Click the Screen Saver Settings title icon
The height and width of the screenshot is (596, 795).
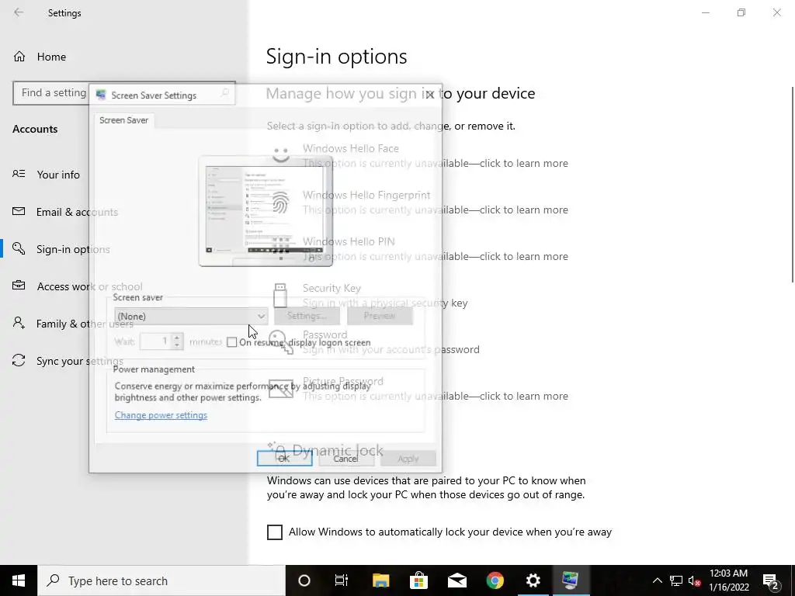coord(101,95)
